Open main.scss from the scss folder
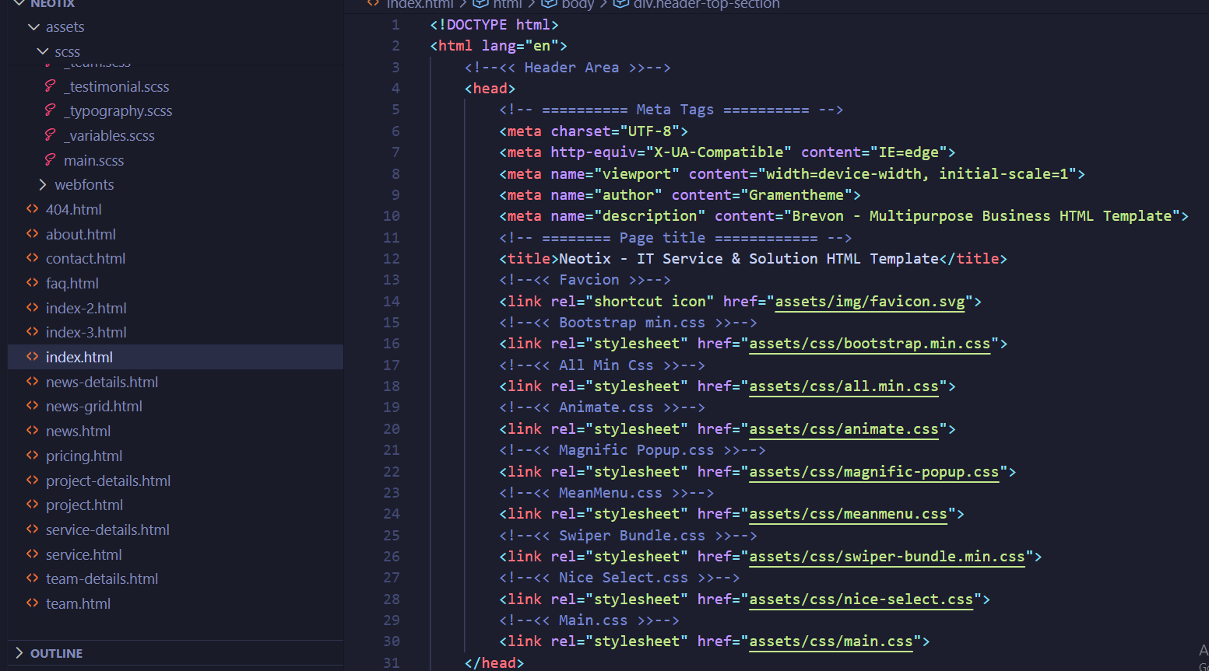Viewport: 1209px width, 671px height. [94, 160]
